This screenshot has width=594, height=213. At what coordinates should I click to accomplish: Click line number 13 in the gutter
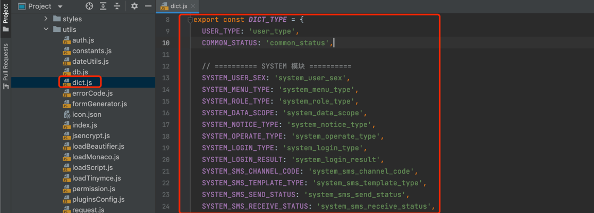167,78
